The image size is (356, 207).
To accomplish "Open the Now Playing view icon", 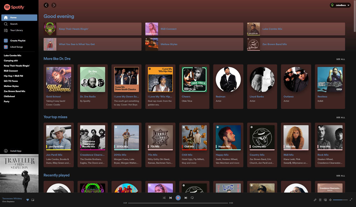I will [33, 200].
